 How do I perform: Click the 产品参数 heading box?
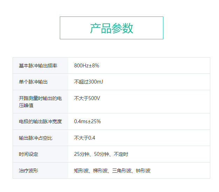111,28
